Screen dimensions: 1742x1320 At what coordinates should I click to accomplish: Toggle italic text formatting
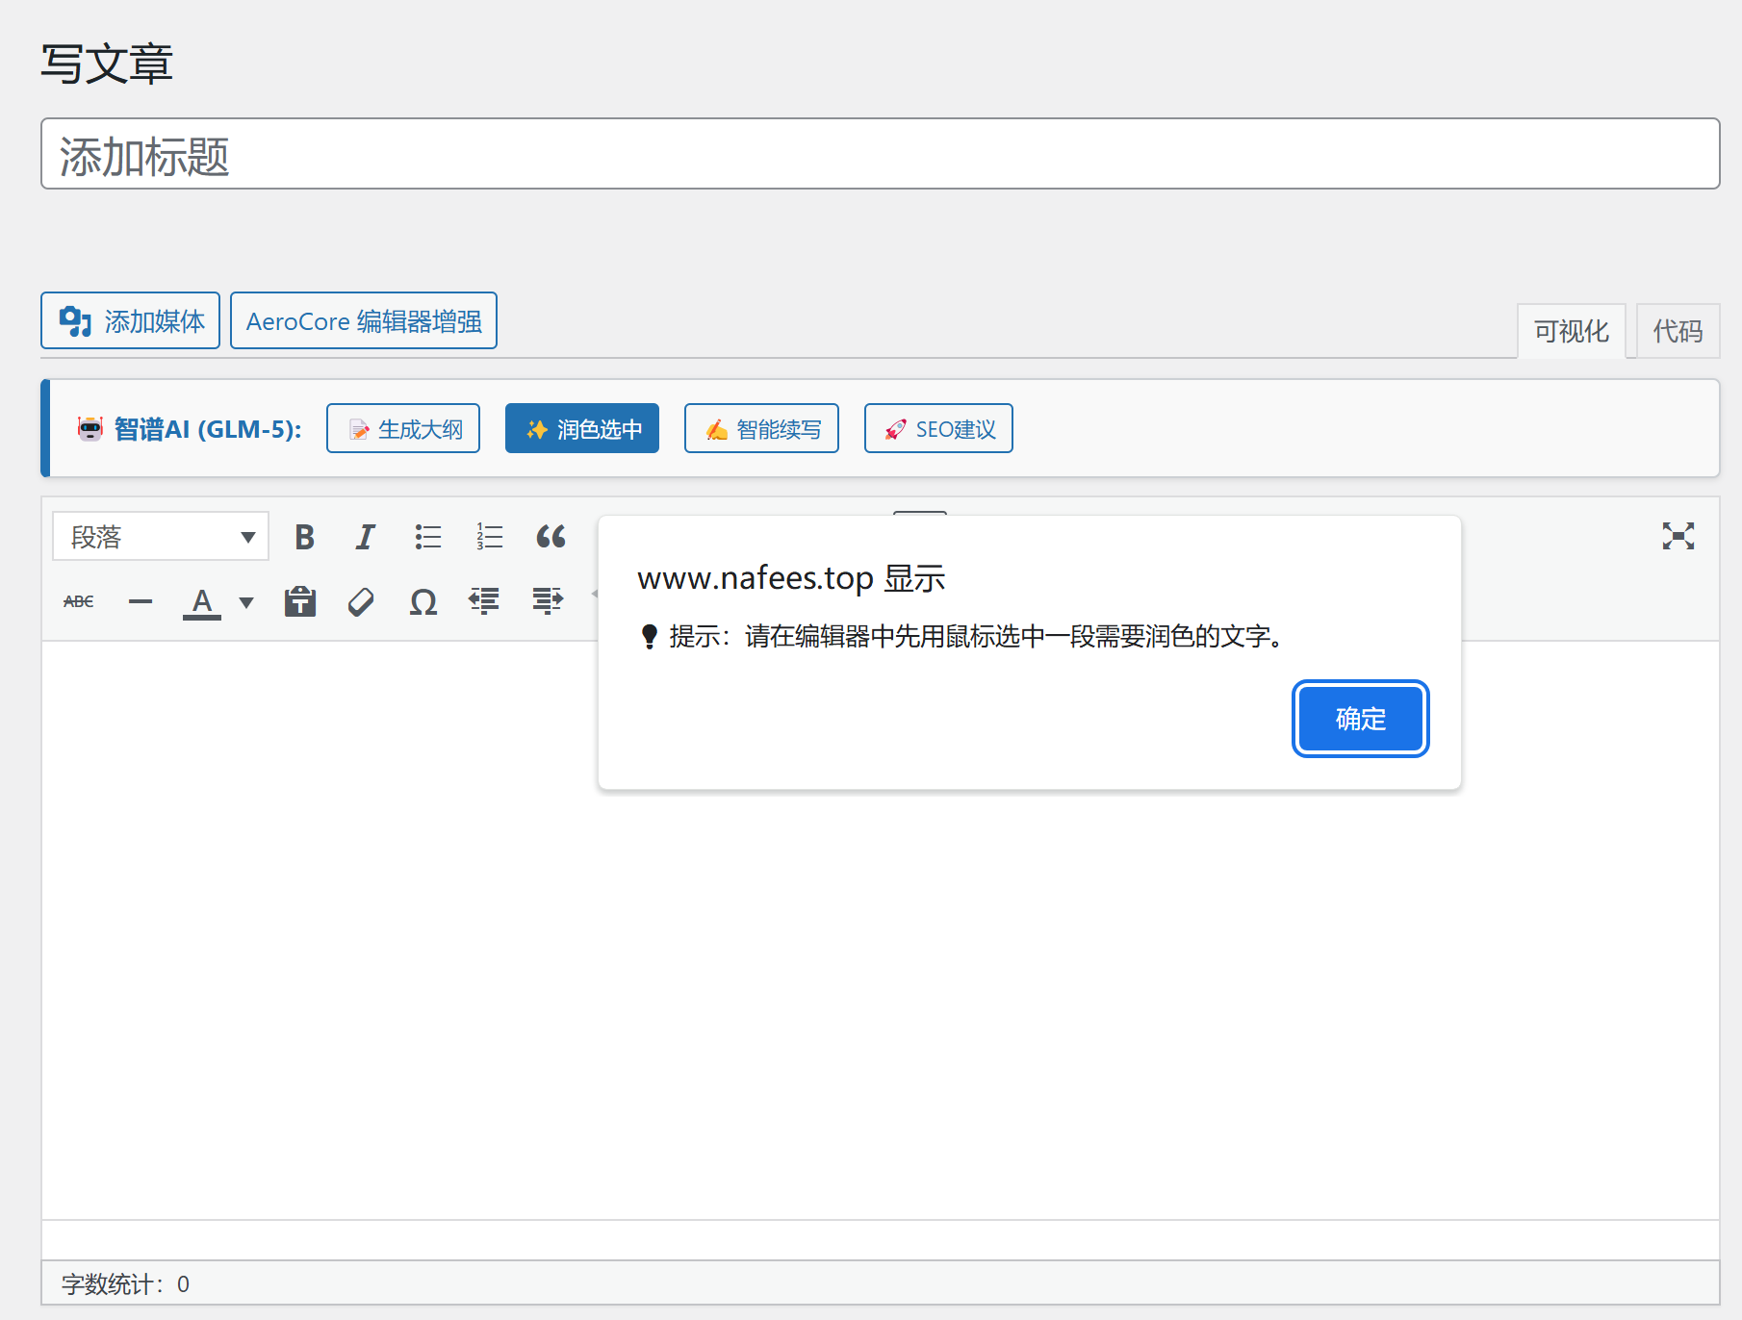365,537
